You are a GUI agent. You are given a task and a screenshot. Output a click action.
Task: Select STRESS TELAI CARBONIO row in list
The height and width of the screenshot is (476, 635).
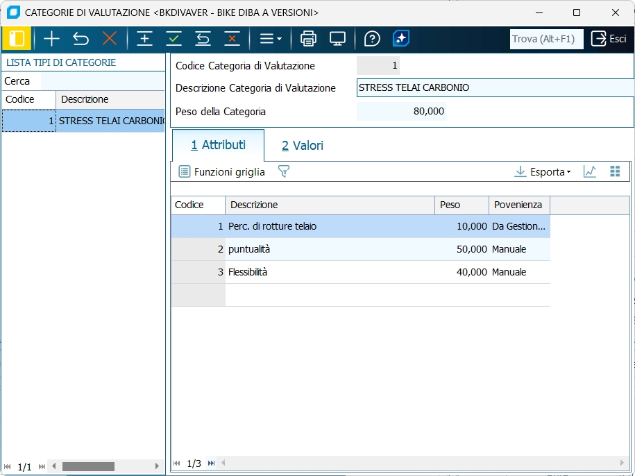83,121
